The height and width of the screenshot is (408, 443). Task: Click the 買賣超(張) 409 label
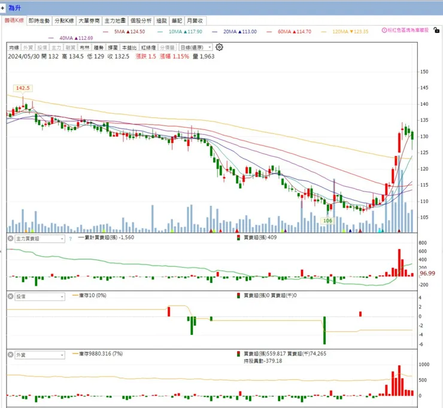point(260,238)
